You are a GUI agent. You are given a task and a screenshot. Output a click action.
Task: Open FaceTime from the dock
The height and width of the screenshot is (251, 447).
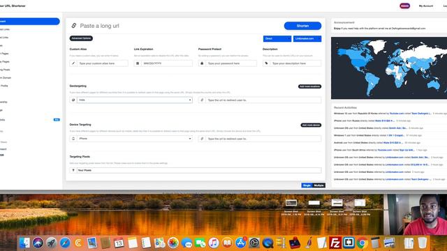200,243
